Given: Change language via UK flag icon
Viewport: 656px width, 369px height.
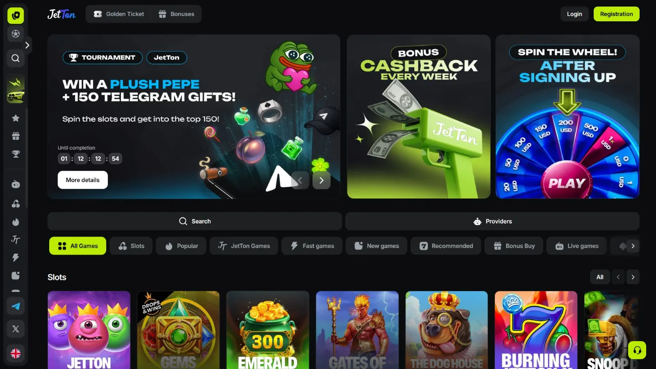Looking at the screenshot, I should pos(16,353).
